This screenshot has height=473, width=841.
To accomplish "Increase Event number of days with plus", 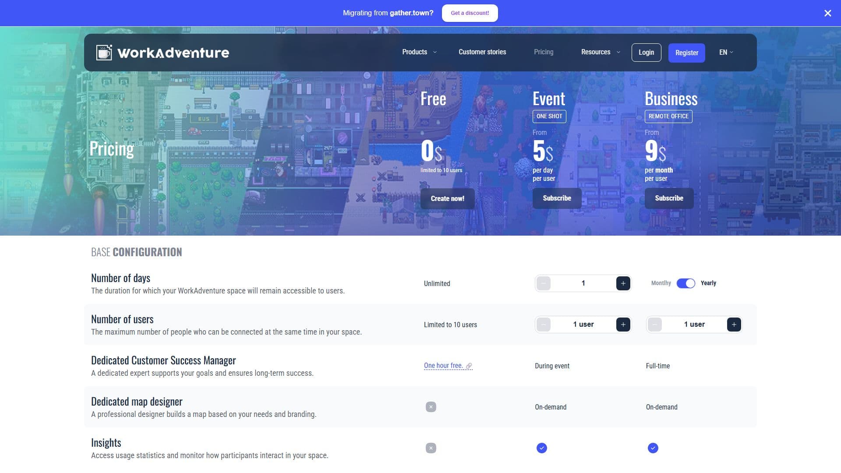I will (x=623, y=283).
